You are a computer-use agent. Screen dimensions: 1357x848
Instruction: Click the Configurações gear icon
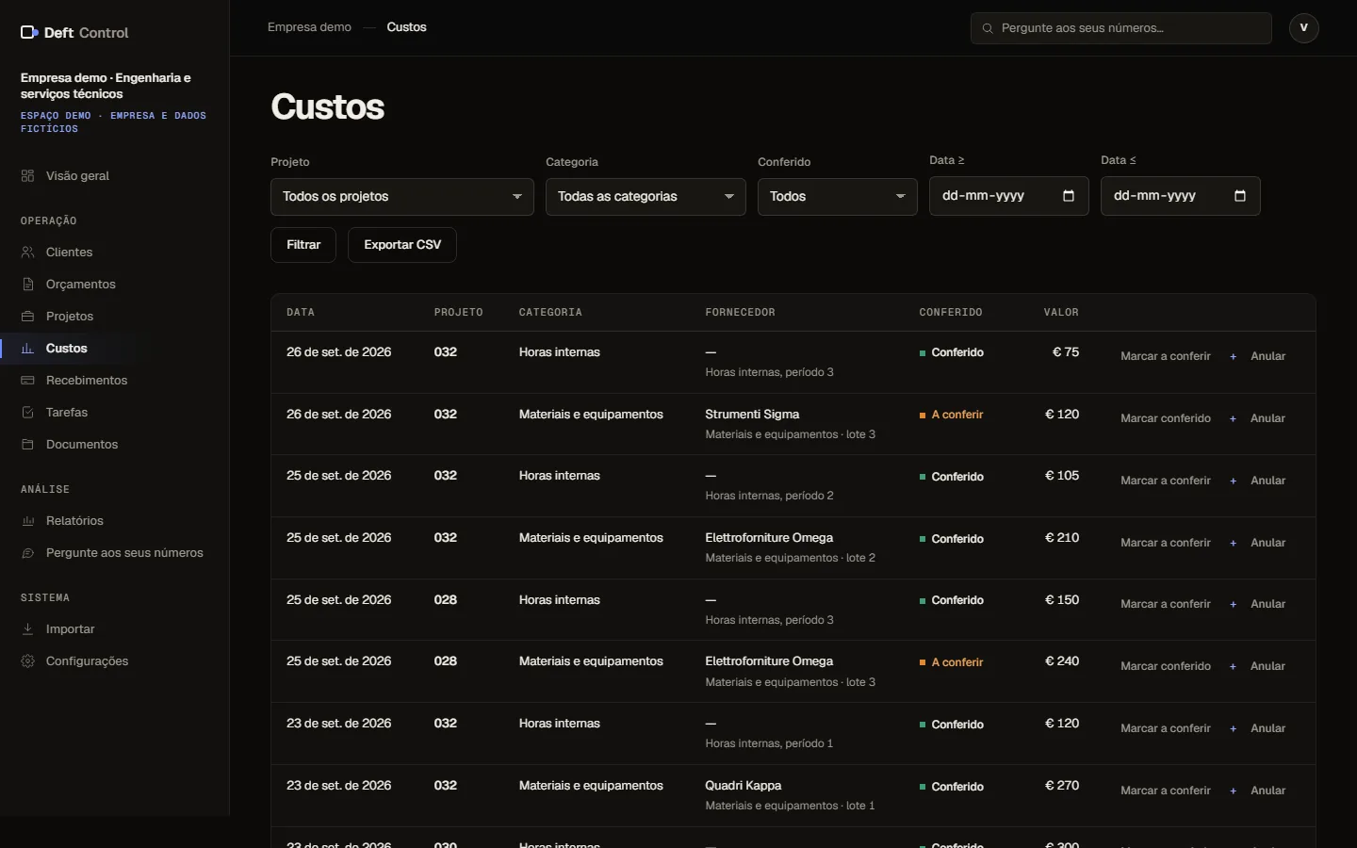28,661
